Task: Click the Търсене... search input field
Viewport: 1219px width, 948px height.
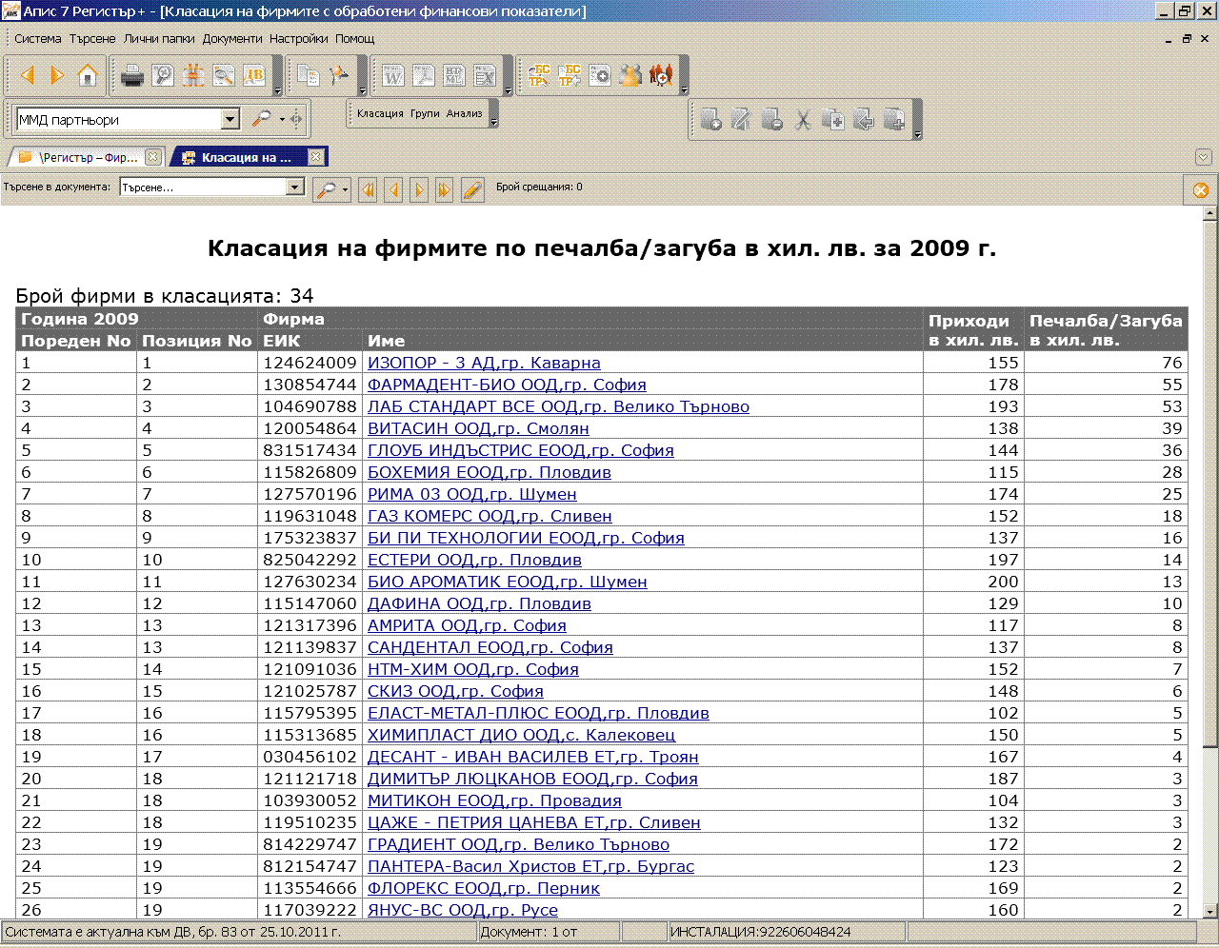Action: click(203, 188)
